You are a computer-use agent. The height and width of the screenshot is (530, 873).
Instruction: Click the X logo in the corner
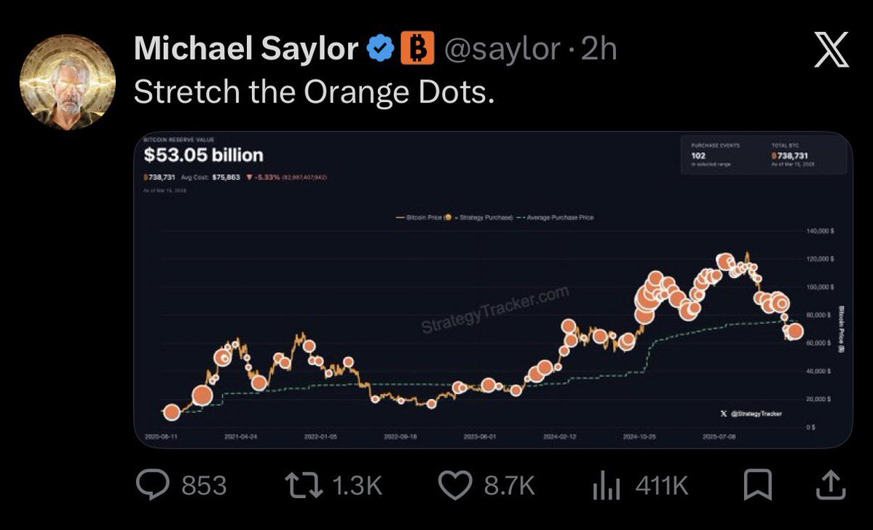(831, 51)
